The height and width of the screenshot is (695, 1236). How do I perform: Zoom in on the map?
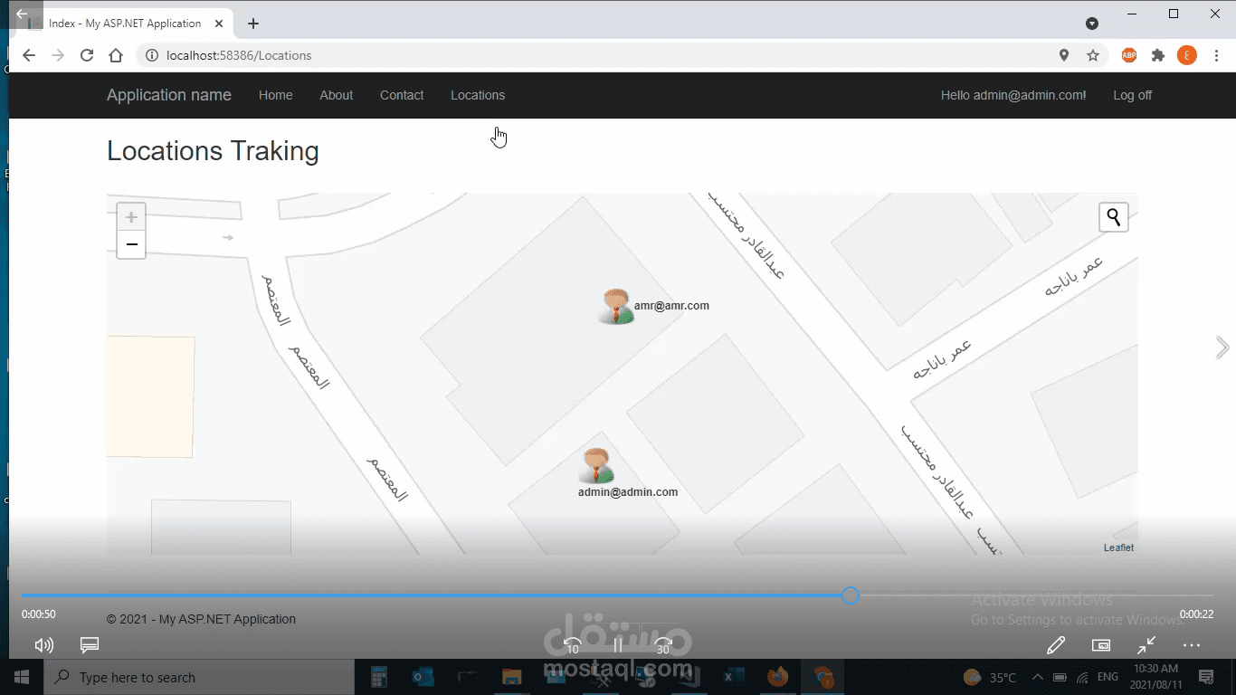(131, 217)
